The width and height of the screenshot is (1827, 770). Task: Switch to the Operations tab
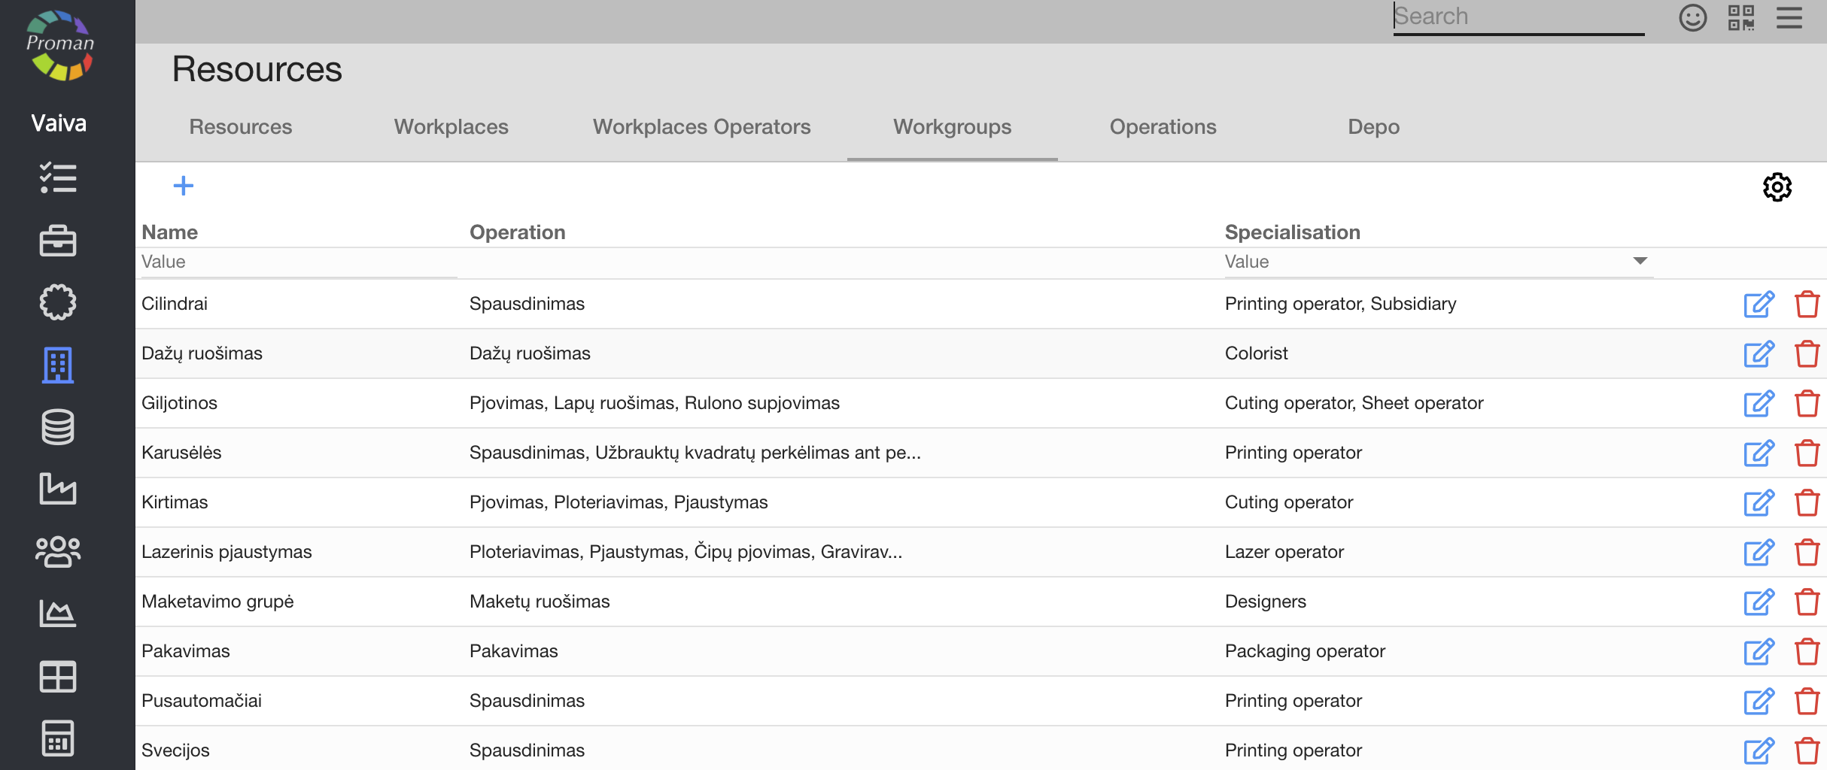coord(1163,127)
